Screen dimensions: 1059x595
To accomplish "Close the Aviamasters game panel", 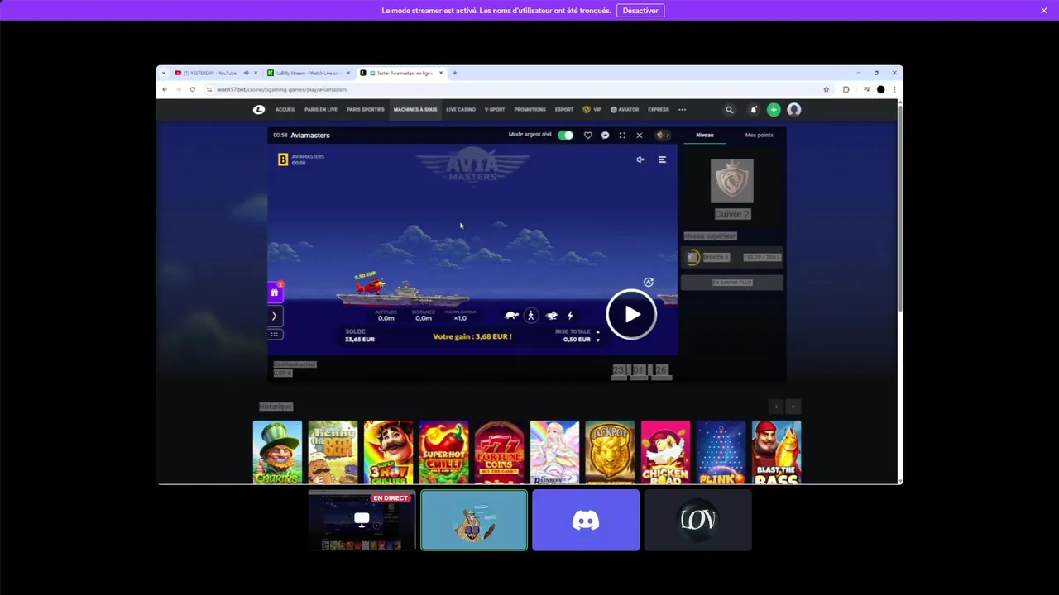I will click(639, 135).
